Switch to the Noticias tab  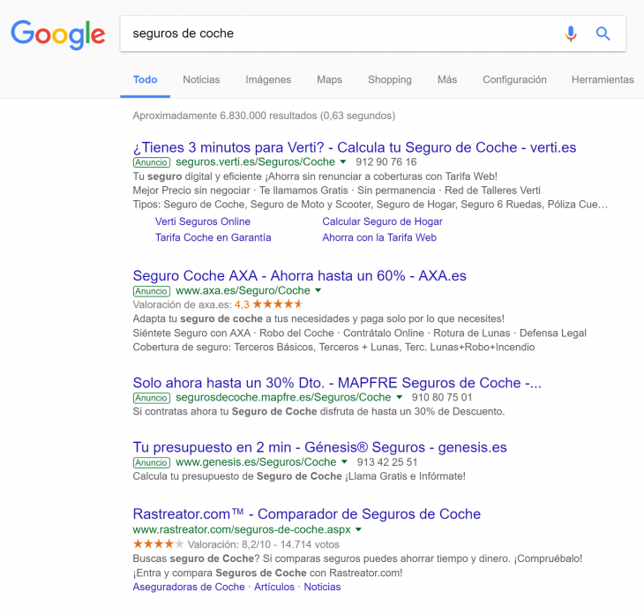(201, 79)
